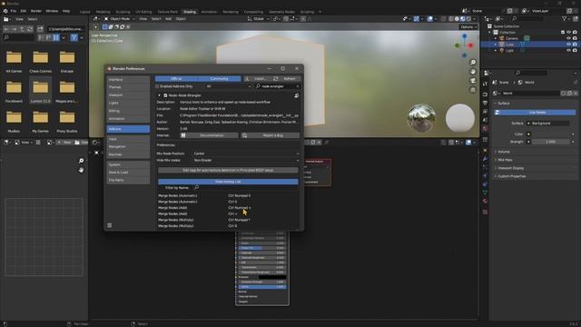The height and width of the screenshot is (327, 581).
Task: Click the hand pan icon in image editor
Action: click(81, 170)
